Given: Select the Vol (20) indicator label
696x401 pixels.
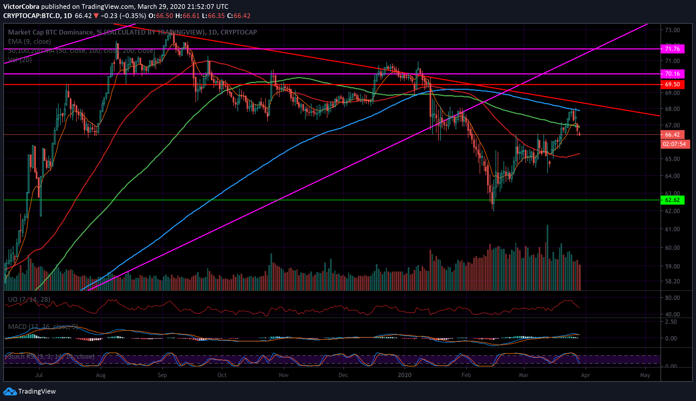Looking at the screenshot, I should (x=20, y=60).
